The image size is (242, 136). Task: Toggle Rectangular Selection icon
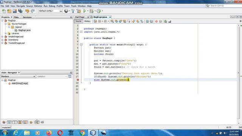tap(129, 21)
